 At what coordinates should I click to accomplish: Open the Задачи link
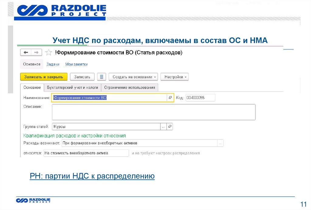[53, 64]
